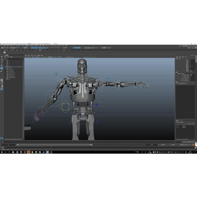Open the menu set dropdown on status line

click(x=5, y=48)
